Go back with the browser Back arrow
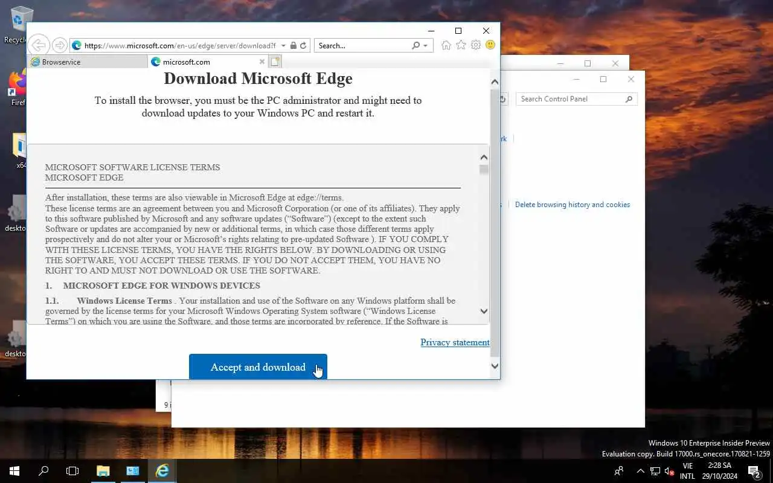Image resolution: width=773 pixels, height=483 pixels. pyautogui.click(x=38, y=45)
